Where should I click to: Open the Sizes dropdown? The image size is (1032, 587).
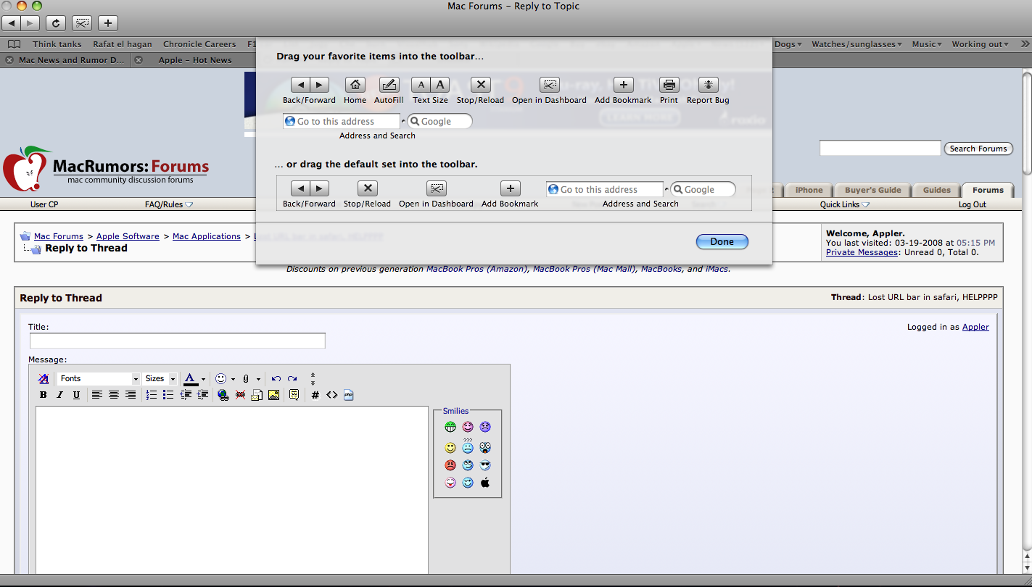pyautogui.click(x=160, y=378)
